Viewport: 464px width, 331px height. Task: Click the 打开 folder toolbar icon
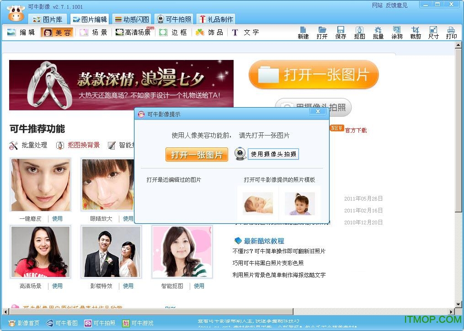pos(322,33)
